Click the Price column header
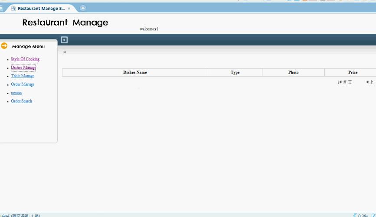The image size is (376, 217). tap(353, 72)
